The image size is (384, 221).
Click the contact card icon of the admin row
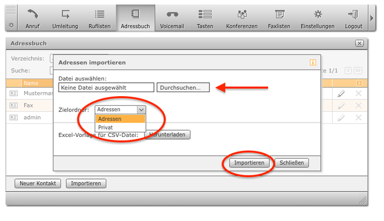tap(13, 117)
